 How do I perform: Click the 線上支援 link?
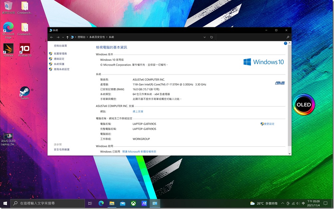[x=138, y=111]
